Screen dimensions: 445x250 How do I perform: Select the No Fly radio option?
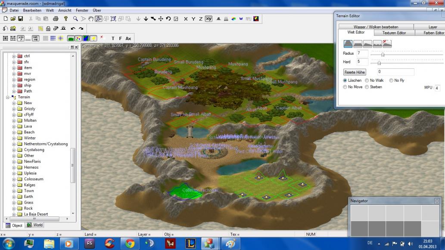click(391, 80)
